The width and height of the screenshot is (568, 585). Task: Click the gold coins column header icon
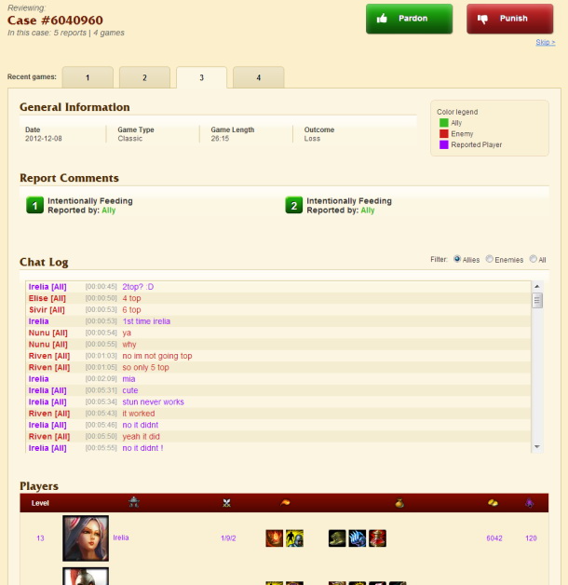point(493,503)
